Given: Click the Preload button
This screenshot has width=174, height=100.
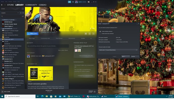Looking at the screenshot, I should coord(33,34).
